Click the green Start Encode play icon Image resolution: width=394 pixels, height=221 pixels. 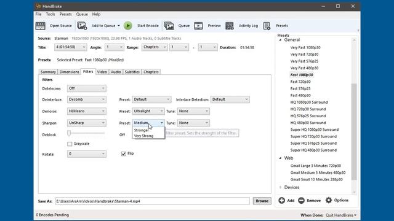click(128, 26)
